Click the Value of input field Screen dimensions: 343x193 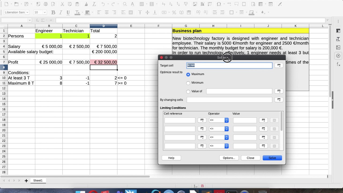tap(239, 91)
